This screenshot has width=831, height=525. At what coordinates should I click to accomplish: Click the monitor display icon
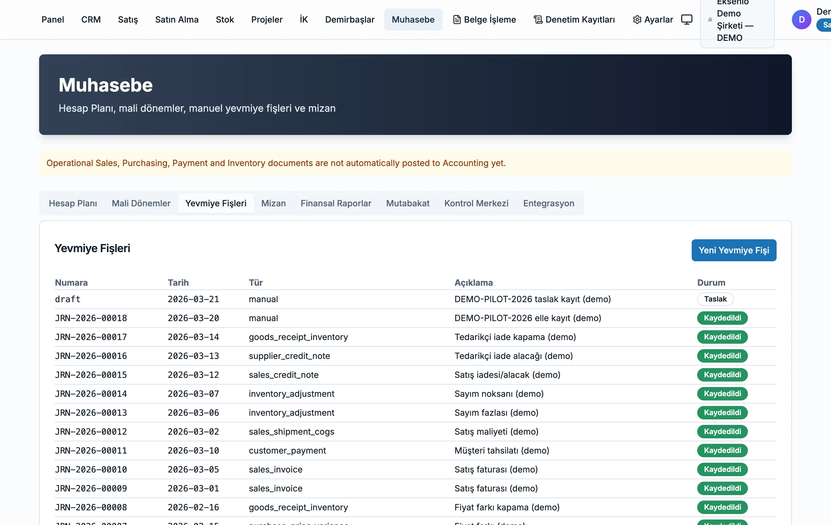coord(686,20)
